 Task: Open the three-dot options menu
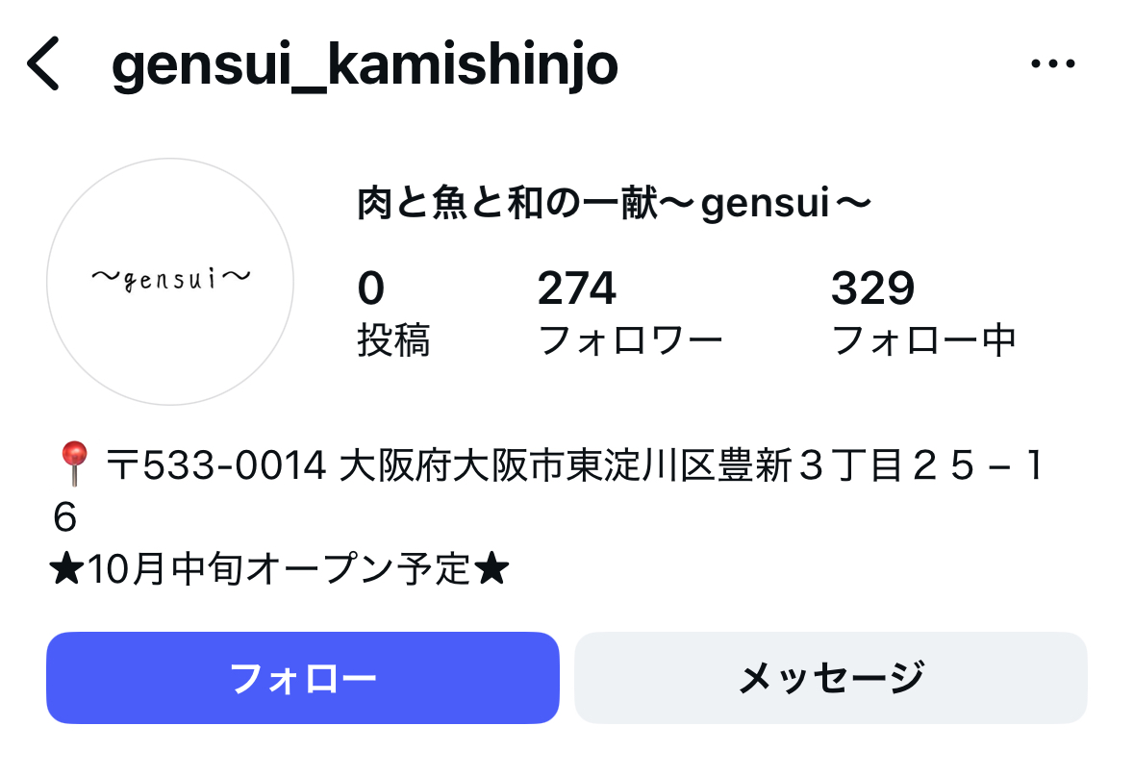[x=1054, y=62]
